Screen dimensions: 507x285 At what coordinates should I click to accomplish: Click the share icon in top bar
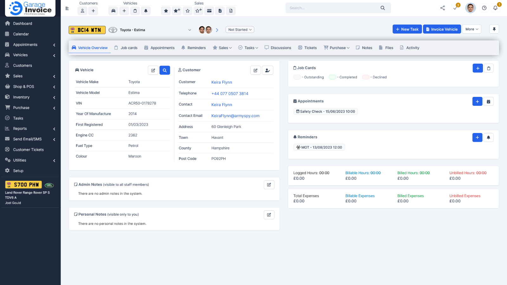coord(442,8)
